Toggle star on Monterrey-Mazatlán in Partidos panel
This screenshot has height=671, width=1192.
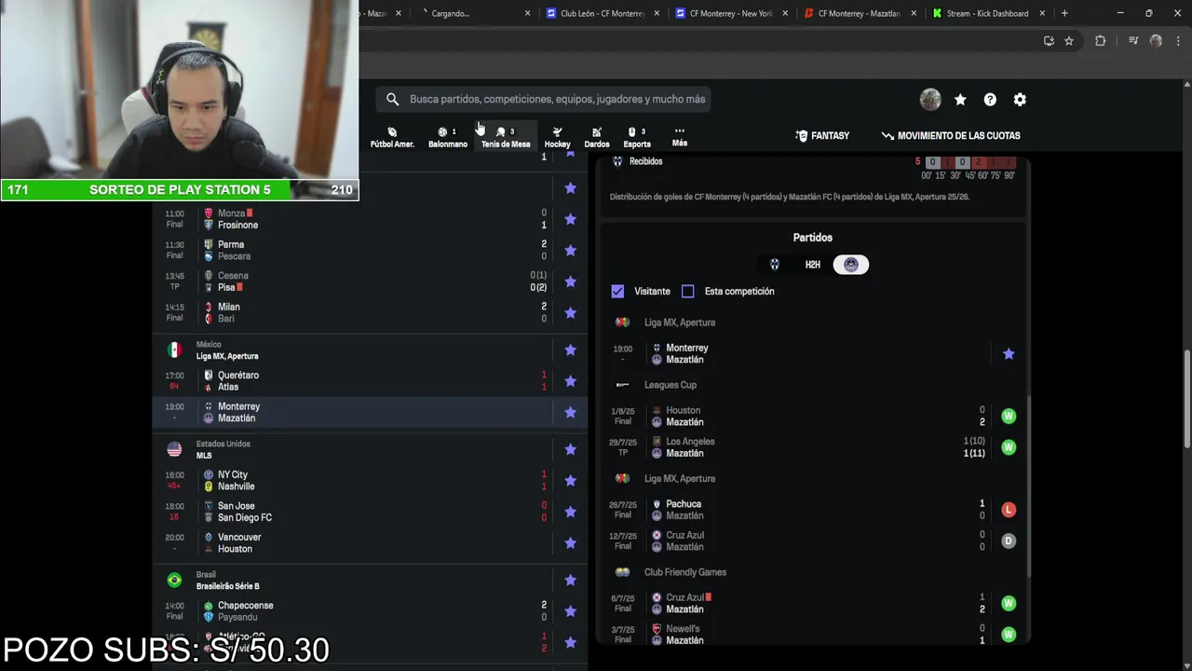(1009, 354)
